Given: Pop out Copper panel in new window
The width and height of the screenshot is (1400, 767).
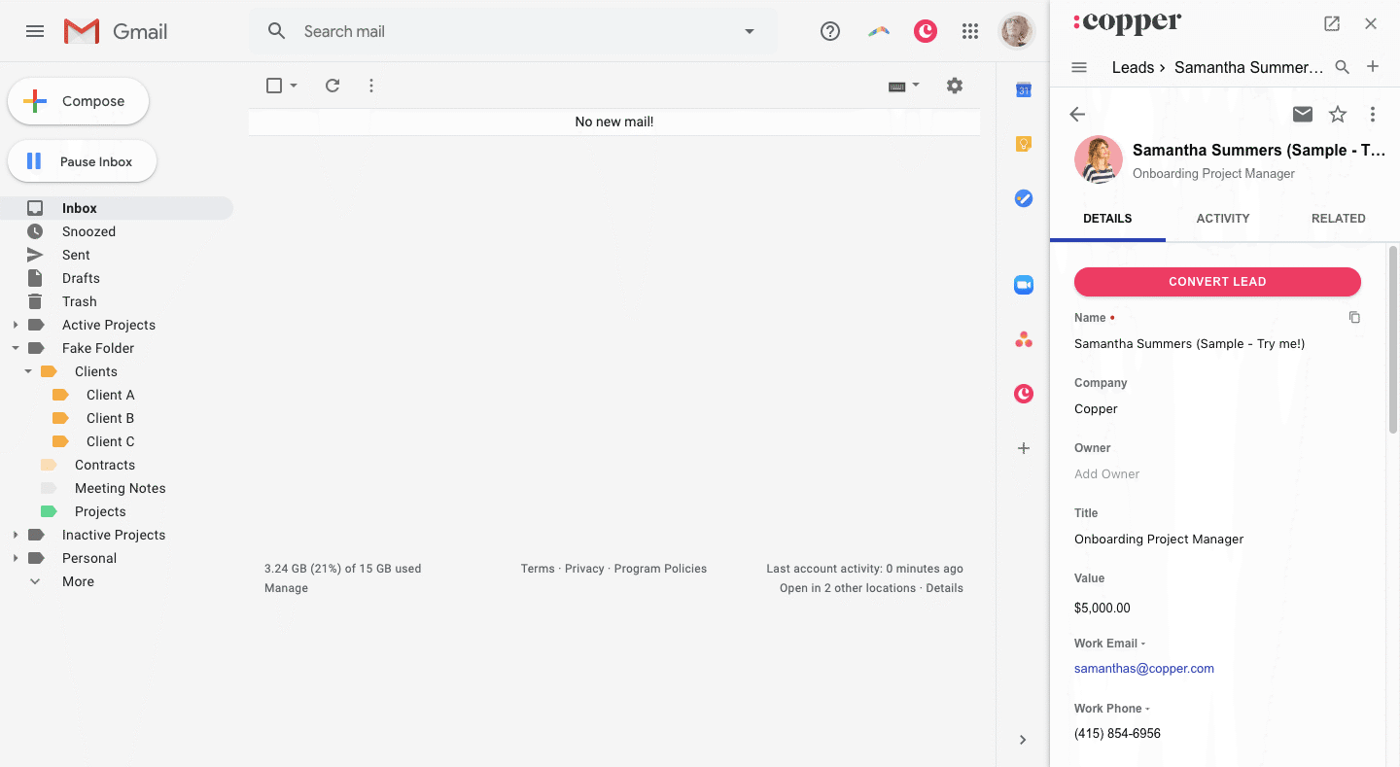Looking at the screenshot, I should 1332,24.
